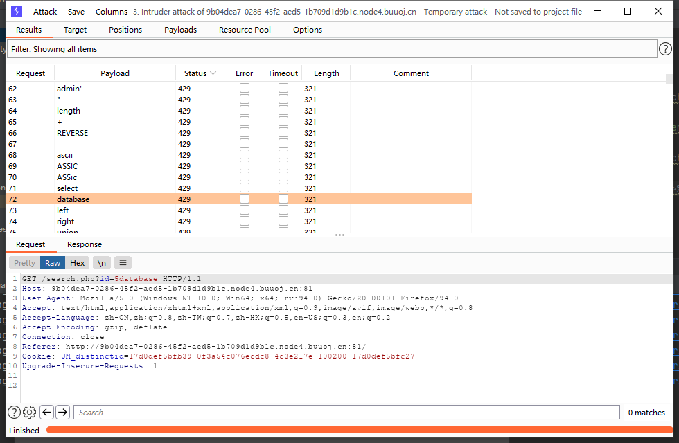Open the Columns menu
Image resolution: width=679 pixels, height=443 pixels.
coord(112,12)
